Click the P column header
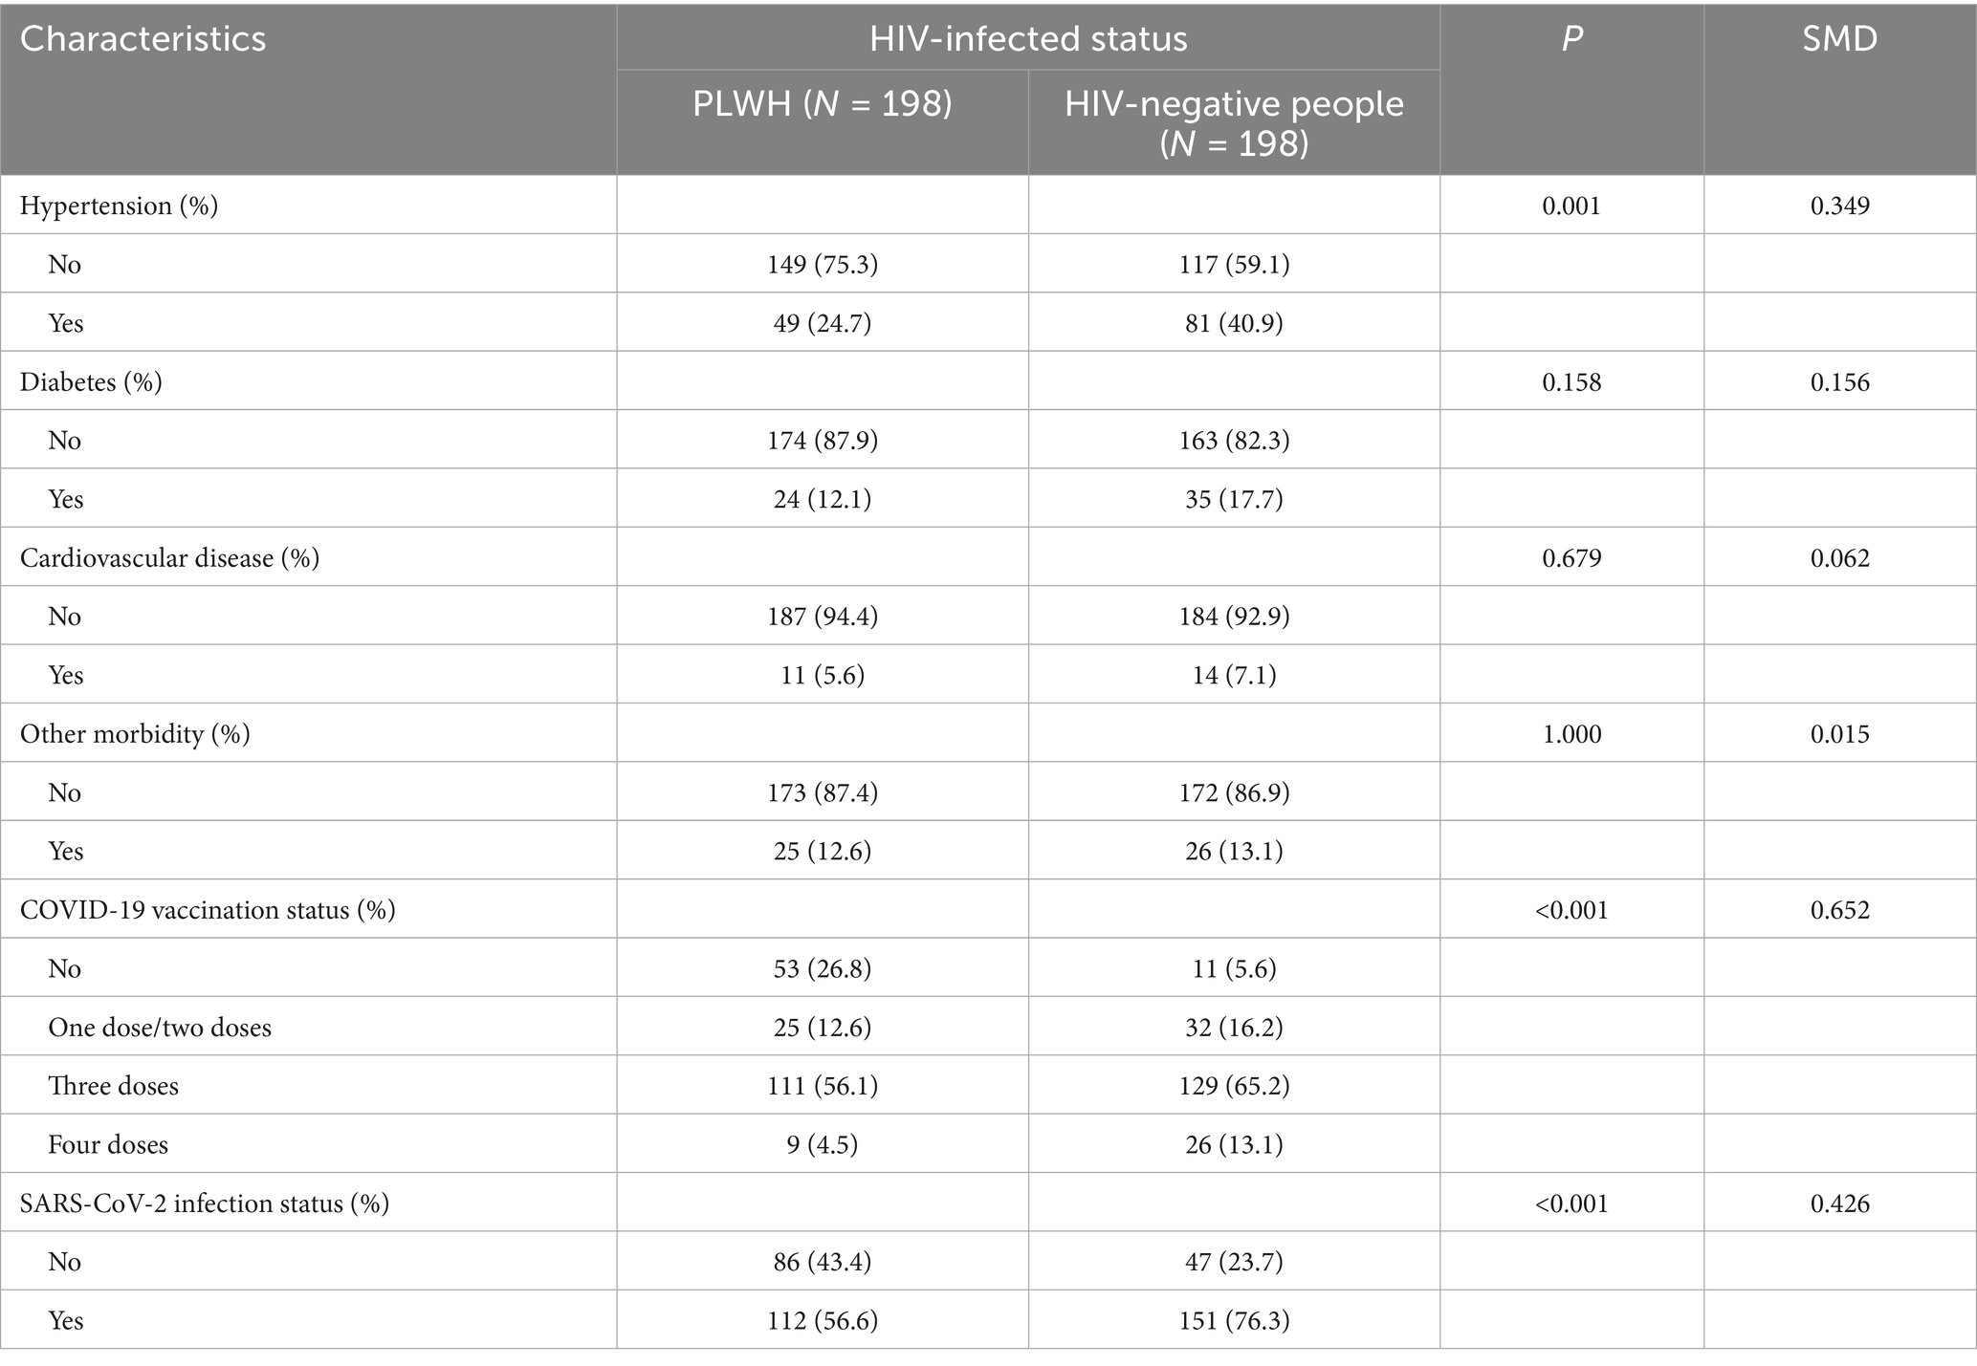The width and height of the screenshot is (1977, 1366). (x=1571, y=39)
